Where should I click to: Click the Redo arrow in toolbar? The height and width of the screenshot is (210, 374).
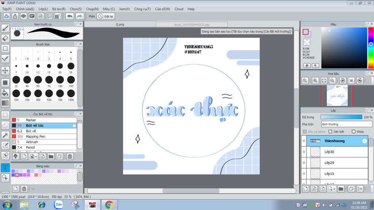click(x=79, y=16)
